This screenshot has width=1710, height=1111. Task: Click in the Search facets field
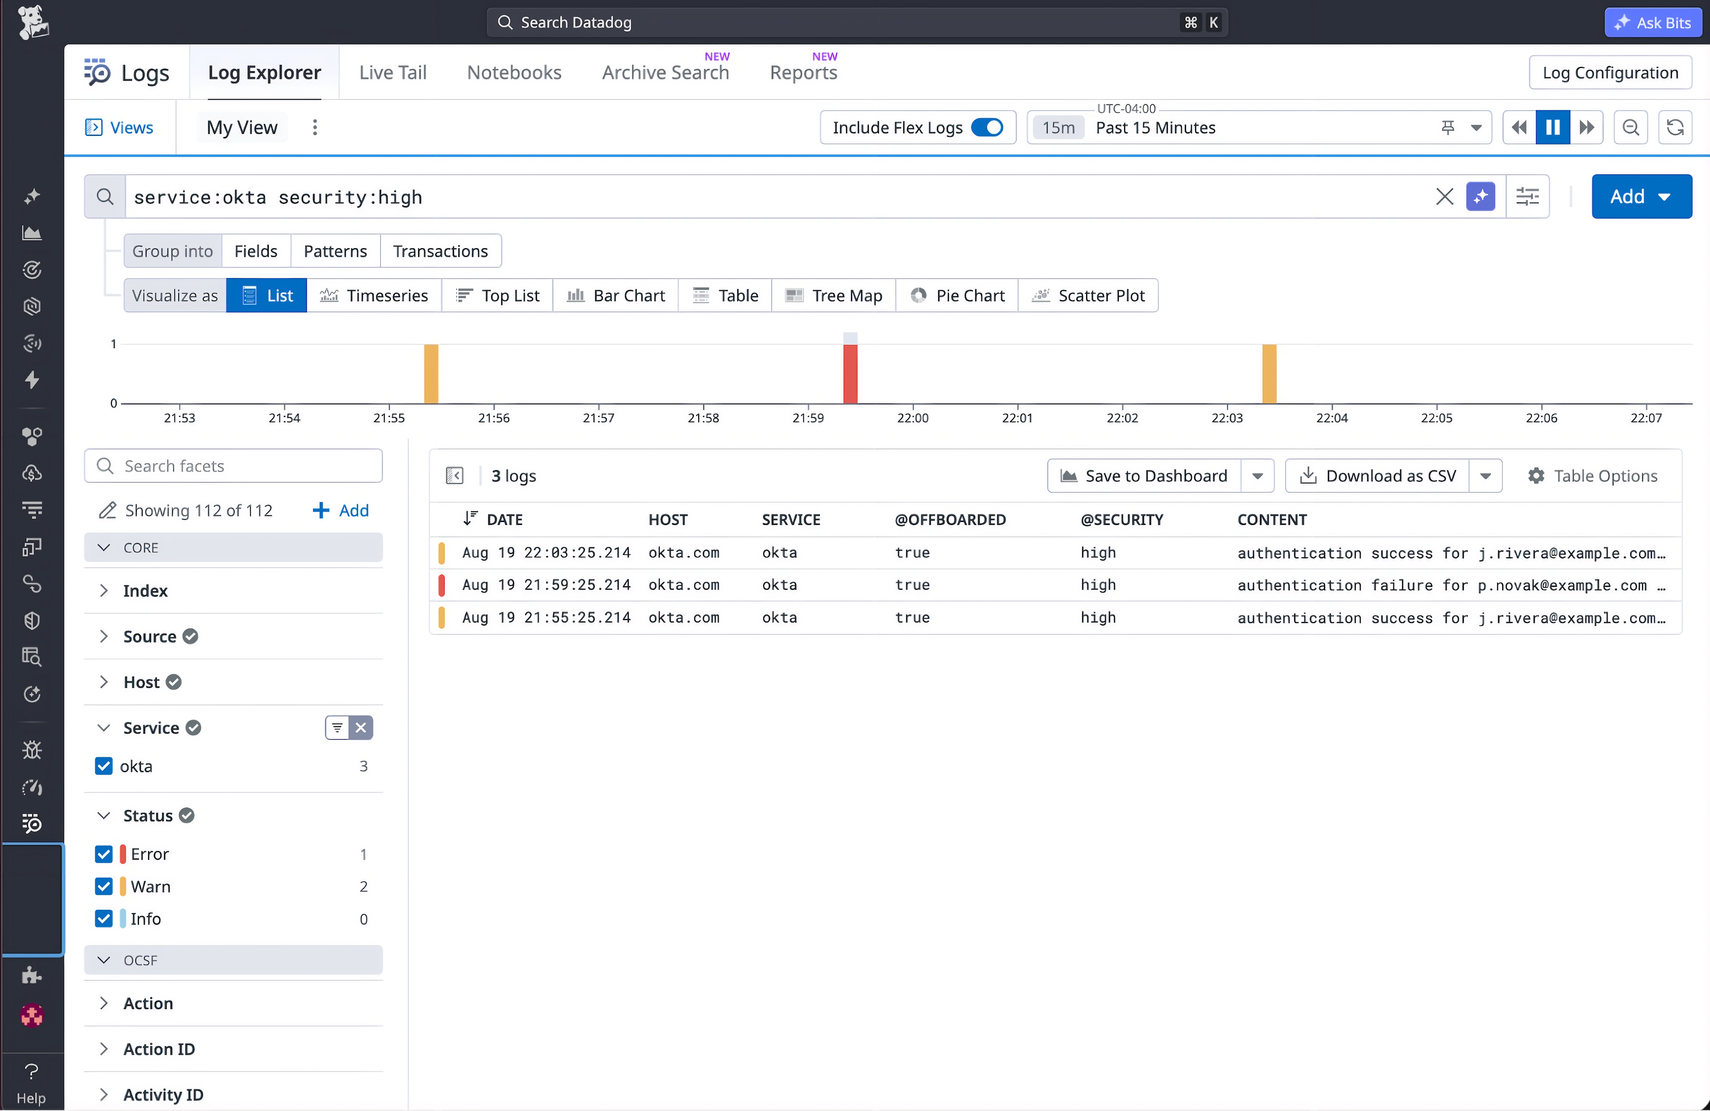click(234, 466)
